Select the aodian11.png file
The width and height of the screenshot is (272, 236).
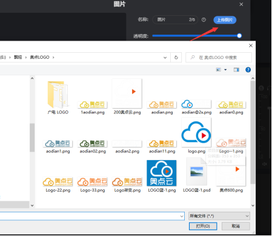[162, 147]
